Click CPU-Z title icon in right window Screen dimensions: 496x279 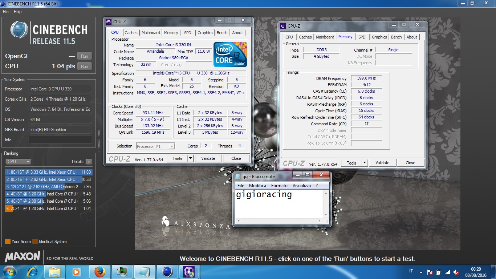point(283,26)
